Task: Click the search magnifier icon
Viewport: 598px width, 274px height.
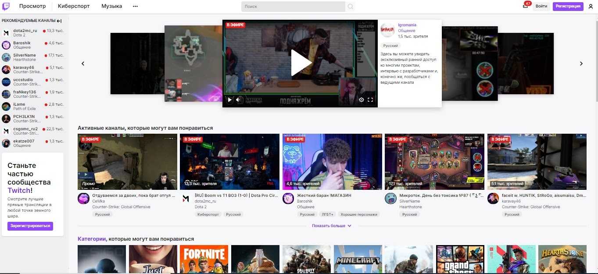Action: coord(350,7)
